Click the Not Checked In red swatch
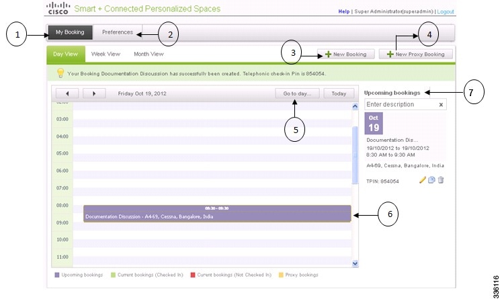Image resolution: width=502 pixels, height=299 pixels. [x=193, y=275]
